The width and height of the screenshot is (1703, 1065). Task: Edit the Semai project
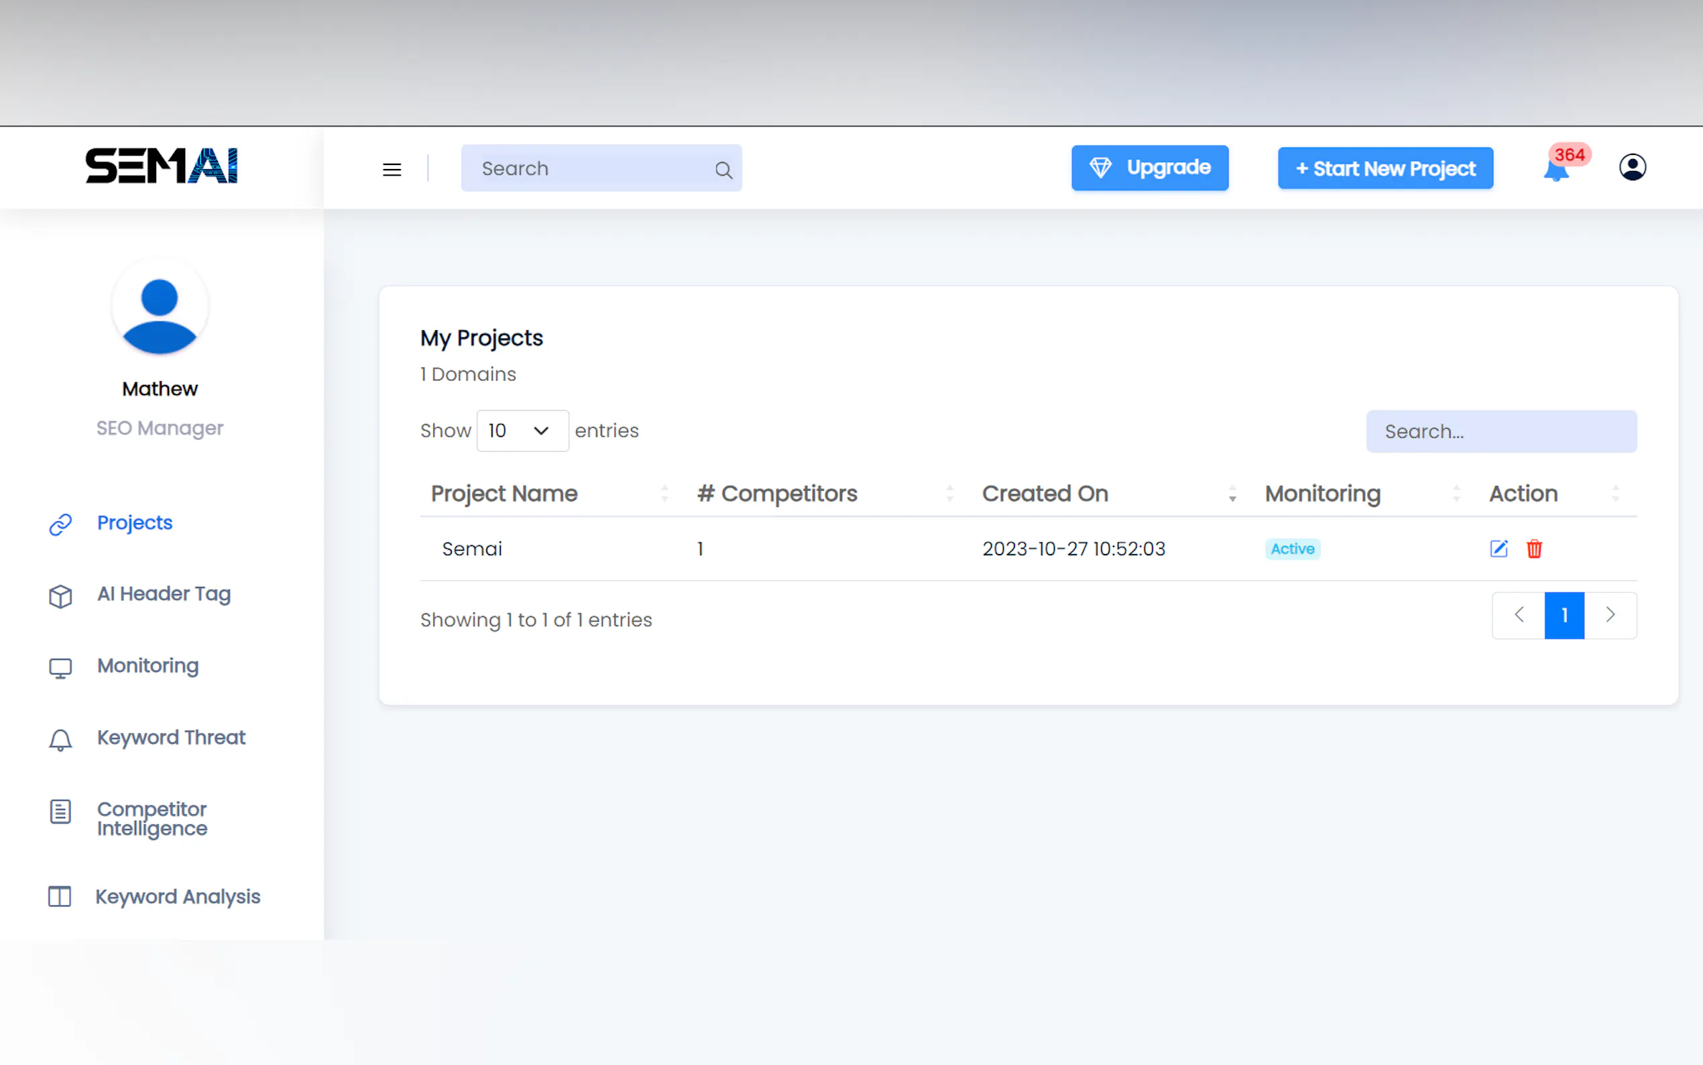1498,549
